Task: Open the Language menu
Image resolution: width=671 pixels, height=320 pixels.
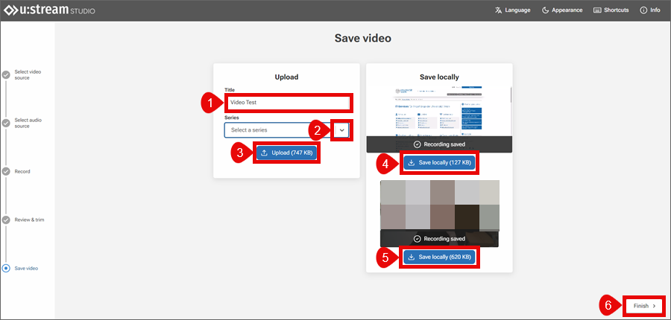Action: 512,10
